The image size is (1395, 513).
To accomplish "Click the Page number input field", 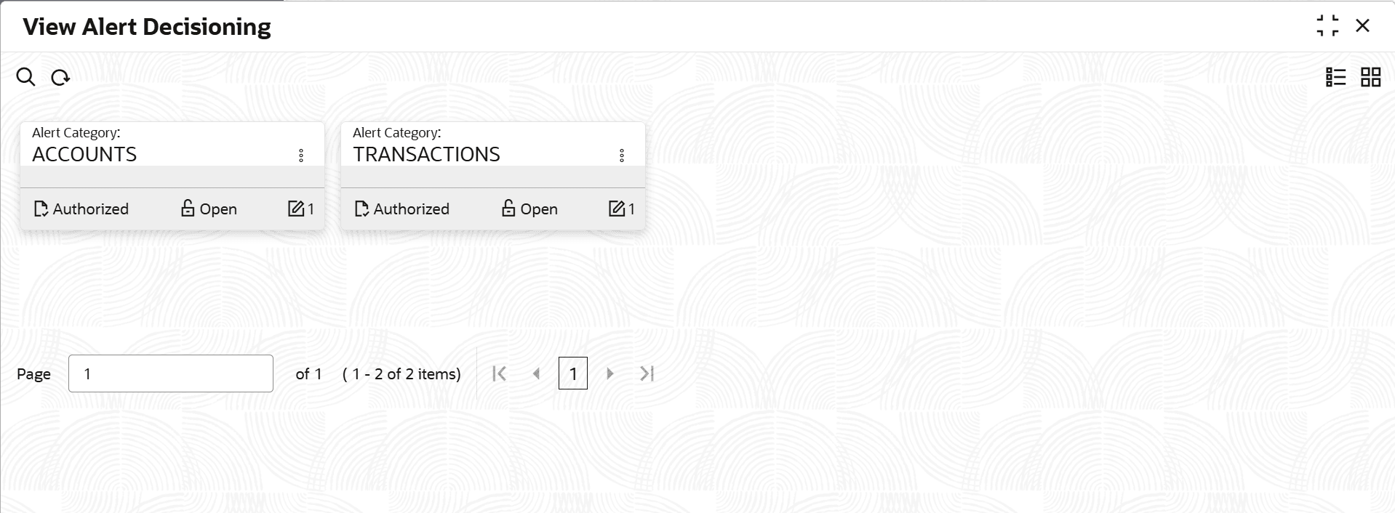I will 171,373.
